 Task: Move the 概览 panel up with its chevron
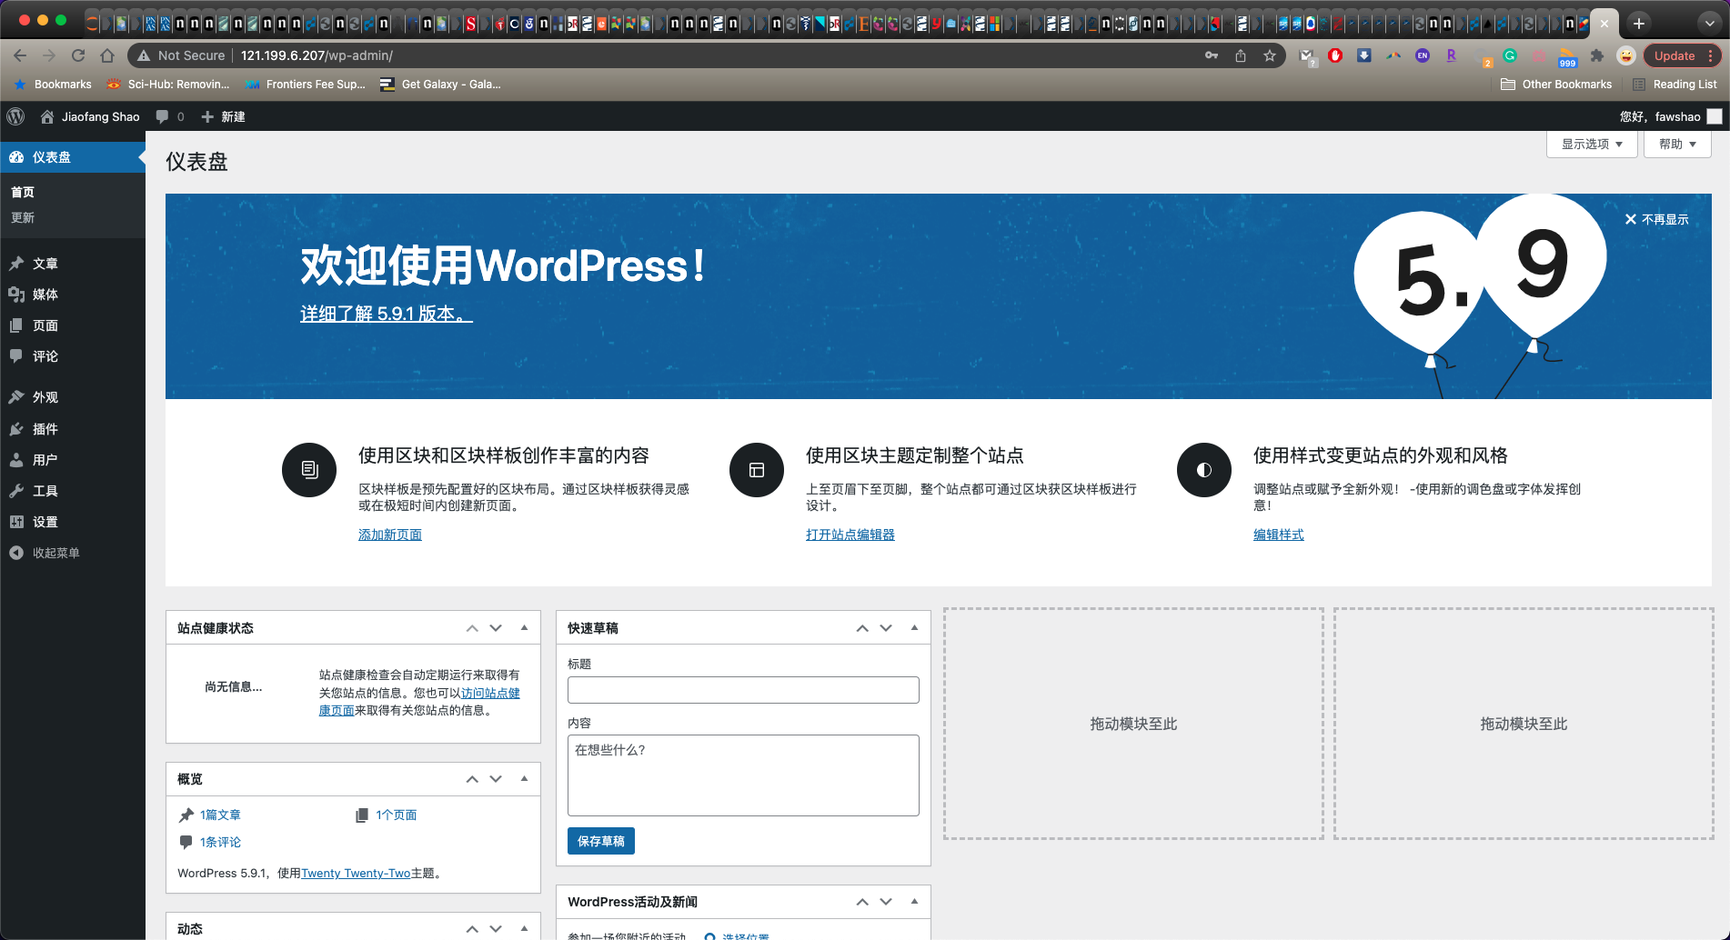coord(472,778)
